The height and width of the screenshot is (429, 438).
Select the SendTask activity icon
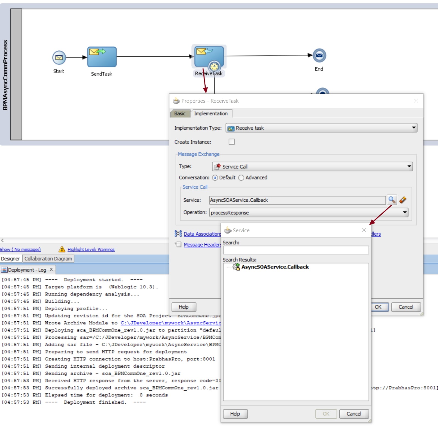tap(102, 57)
